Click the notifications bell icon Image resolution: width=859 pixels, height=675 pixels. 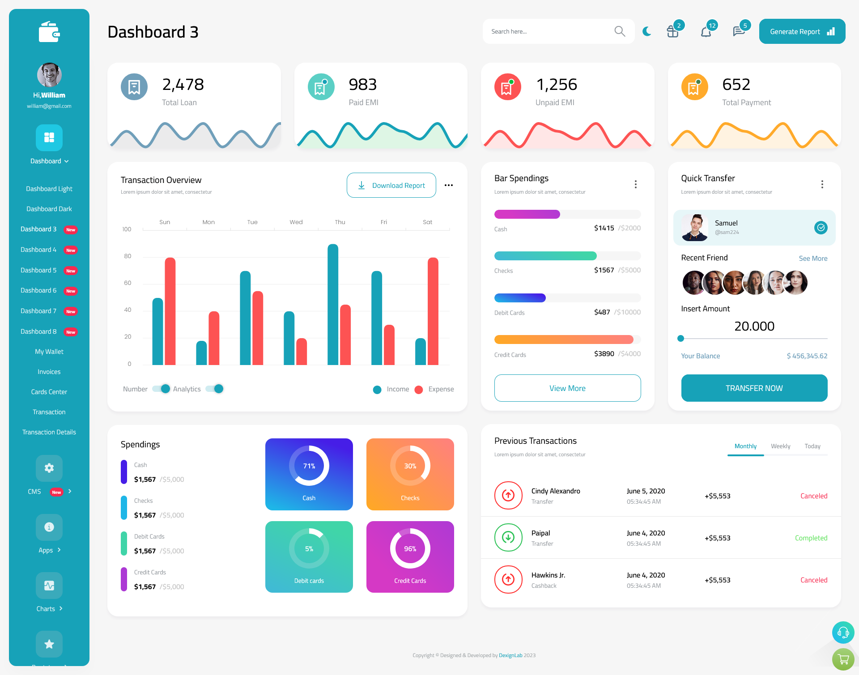[706, 30]
